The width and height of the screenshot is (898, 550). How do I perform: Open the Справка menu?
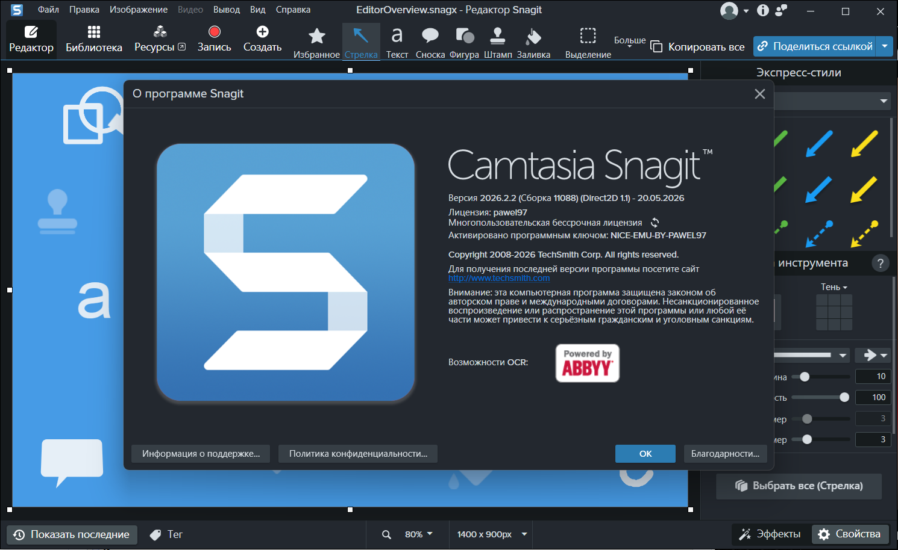coord(293,10)
